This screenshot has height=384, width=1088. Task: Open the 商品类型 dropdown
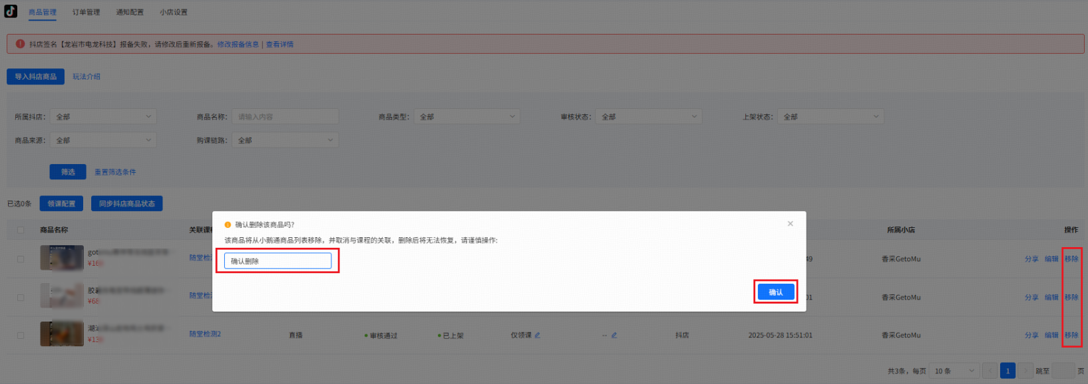pos(467,116)
